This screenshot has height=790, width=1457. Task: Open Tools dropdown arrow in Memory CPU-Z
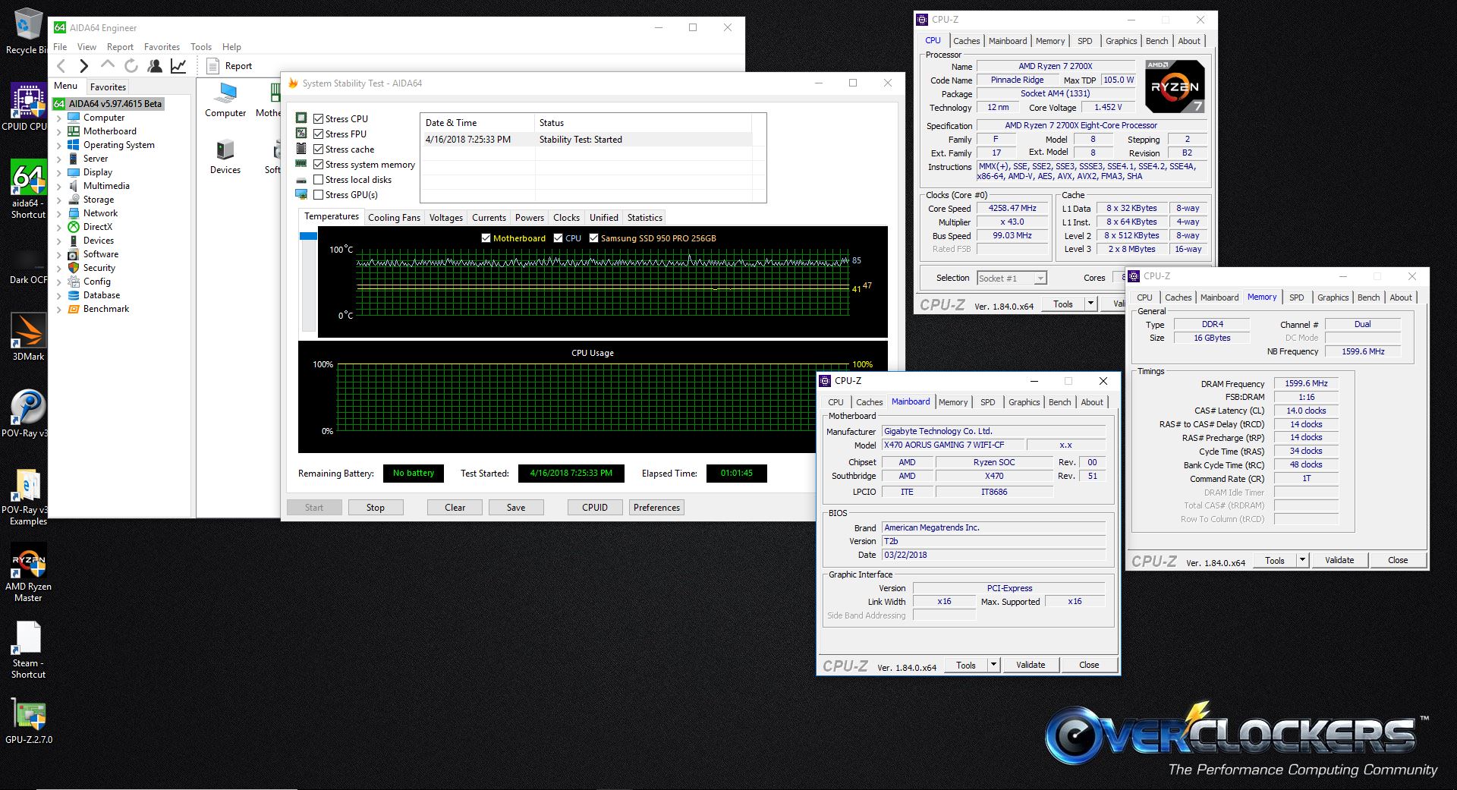point(1302,560)
